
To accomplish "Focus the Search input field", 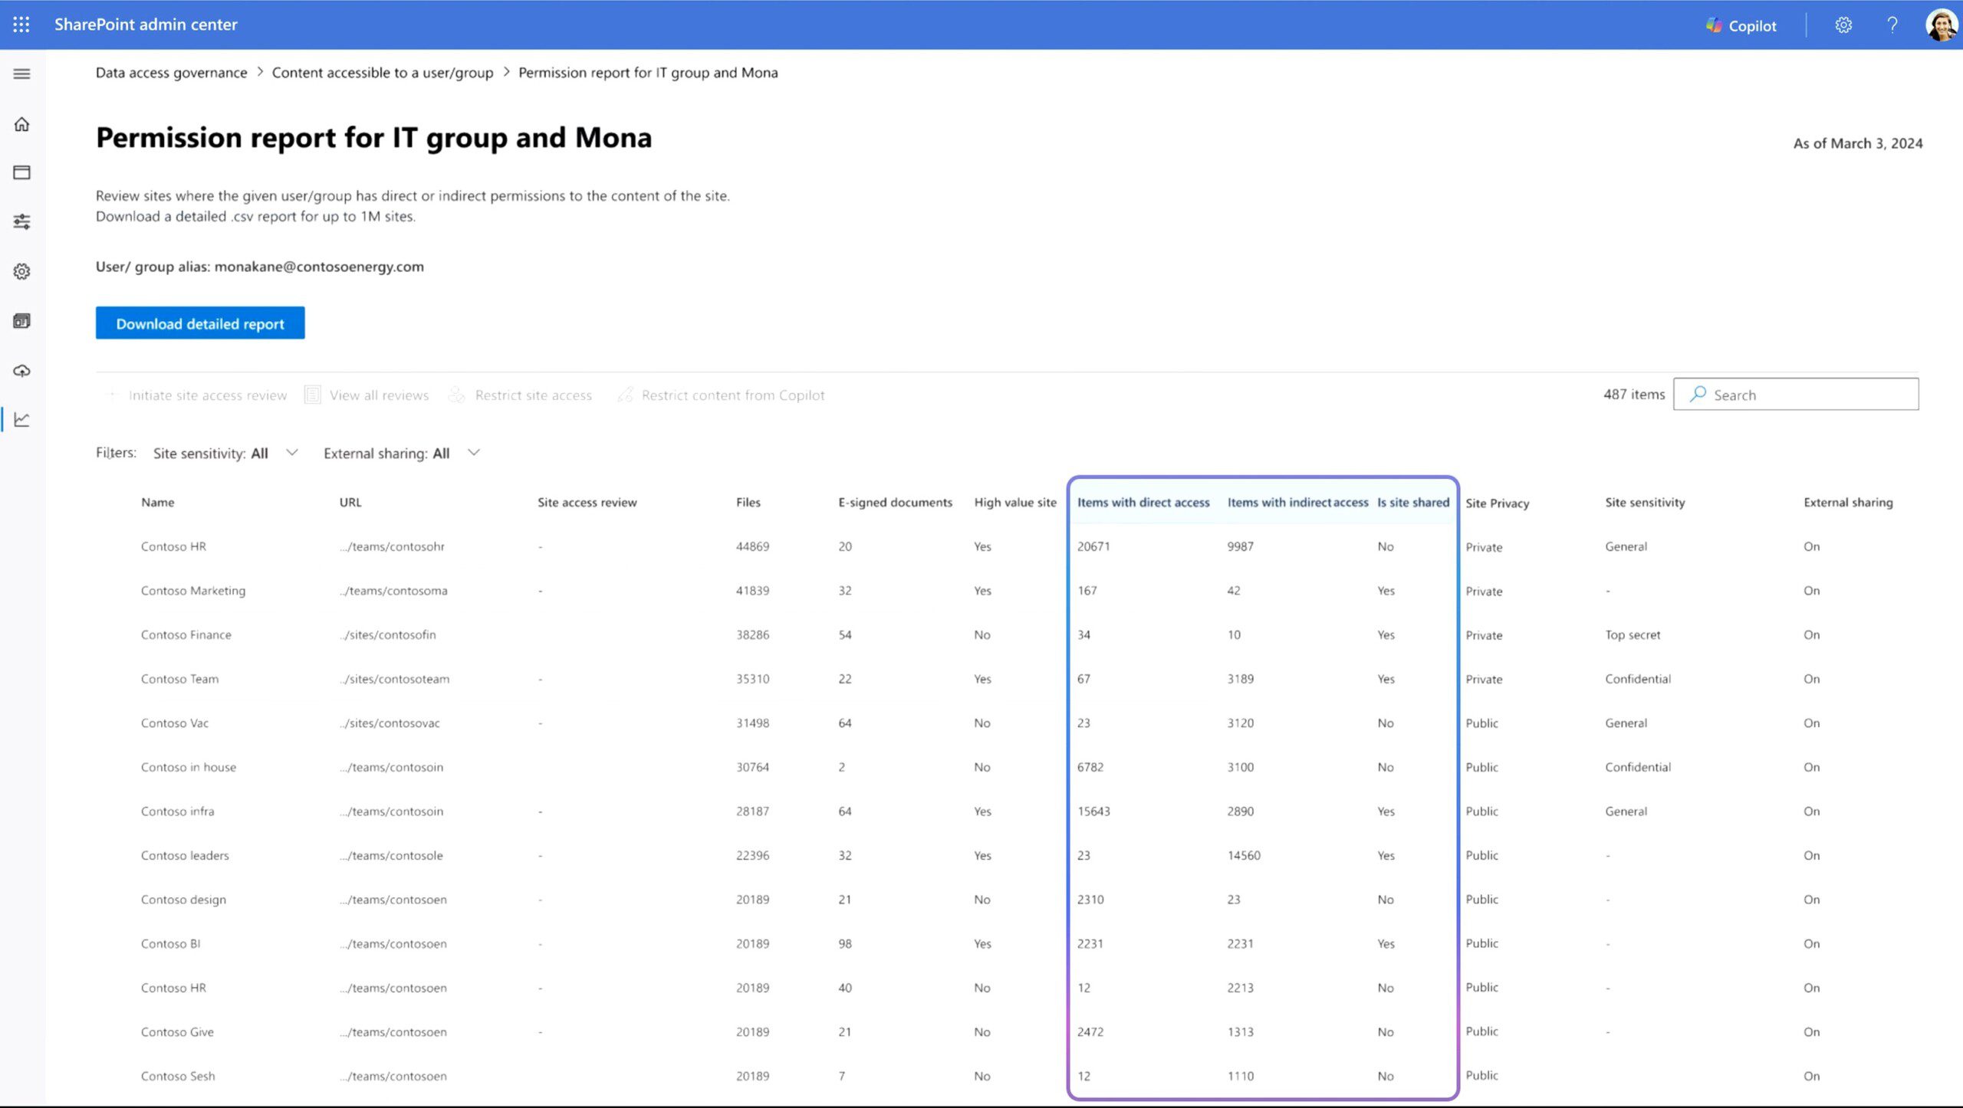I will point(1796,395).
